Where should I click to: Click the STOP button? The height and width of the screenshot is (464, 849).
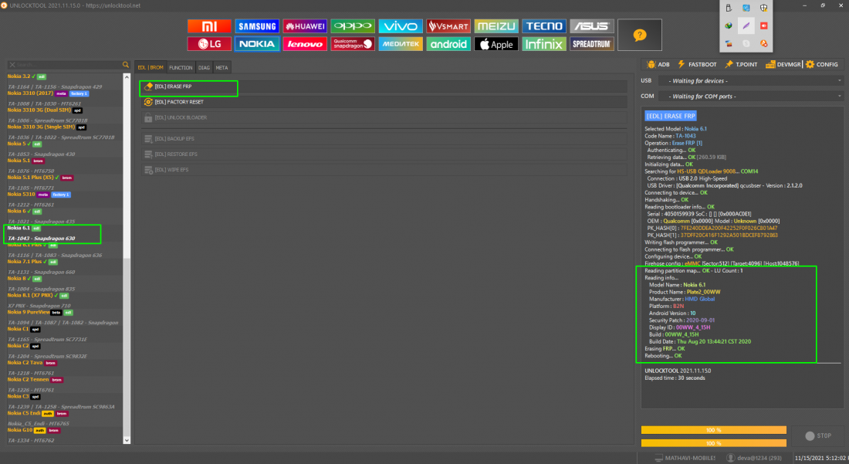(x=818, y=436)
